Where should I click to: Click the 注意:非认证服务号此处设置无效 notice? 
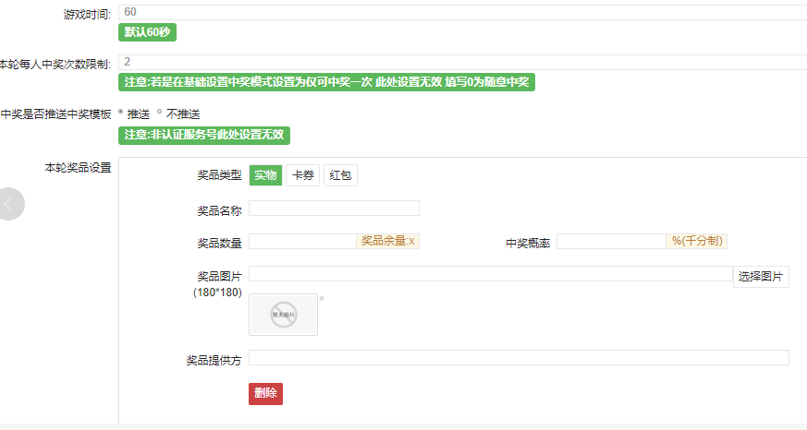(x=204, y=135)
